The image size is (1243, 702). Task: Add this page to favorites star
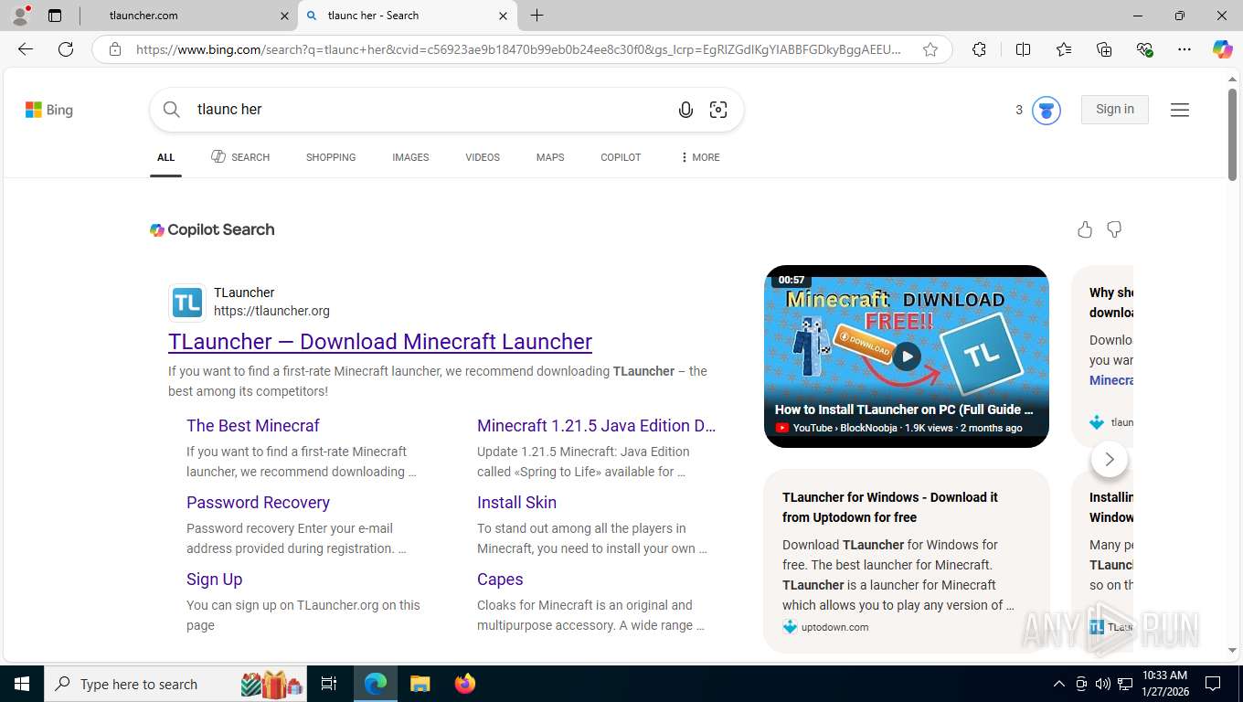[x=930, y=49]
